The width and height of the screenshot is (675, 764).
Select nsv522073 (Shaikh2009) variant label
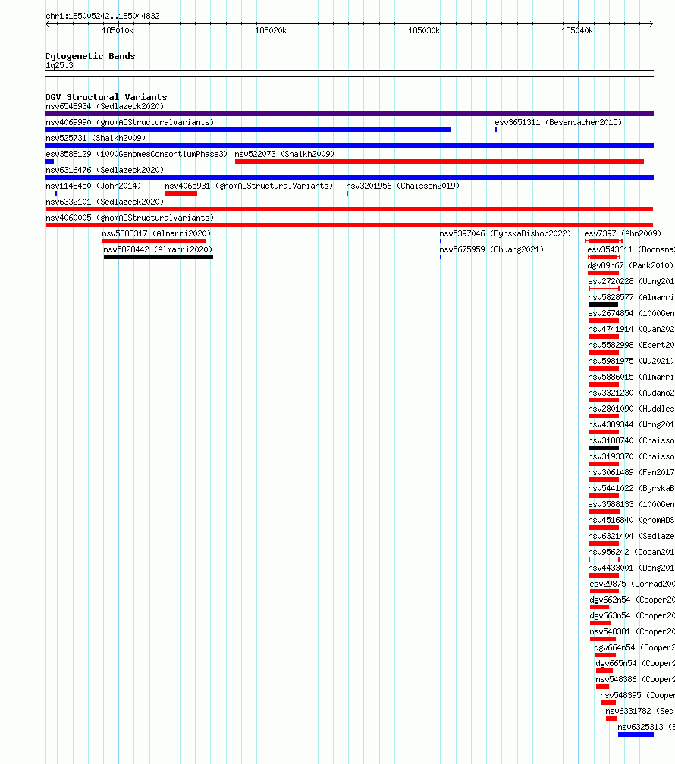coord(284,154)
